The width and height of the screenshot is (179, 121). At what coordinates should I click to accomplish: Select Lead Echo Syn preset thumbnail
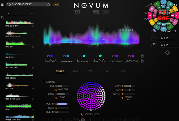(x=20, y=22)
